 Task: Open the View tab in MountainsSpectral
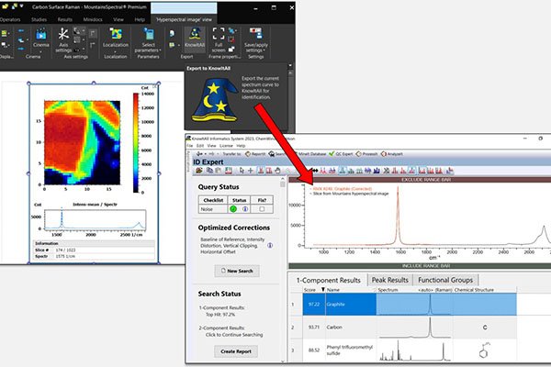[118, 19]
